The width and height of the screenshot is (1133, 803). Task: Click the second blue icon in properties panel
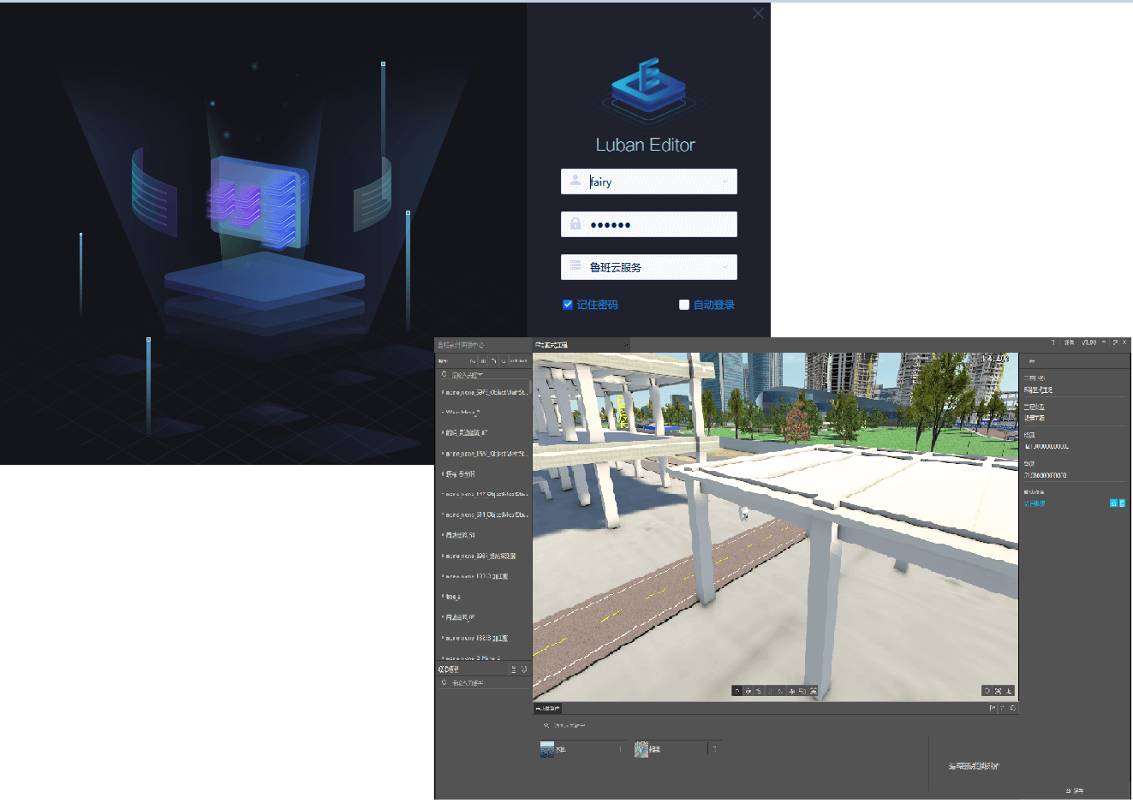pyautogui.click(x=1122, y=503)
